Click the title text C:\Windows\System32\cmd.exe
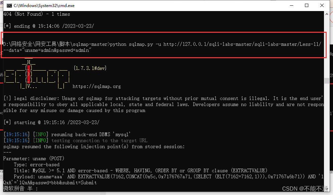The height and width of the screenshot is (195, 333). click(x=44, y=6)
